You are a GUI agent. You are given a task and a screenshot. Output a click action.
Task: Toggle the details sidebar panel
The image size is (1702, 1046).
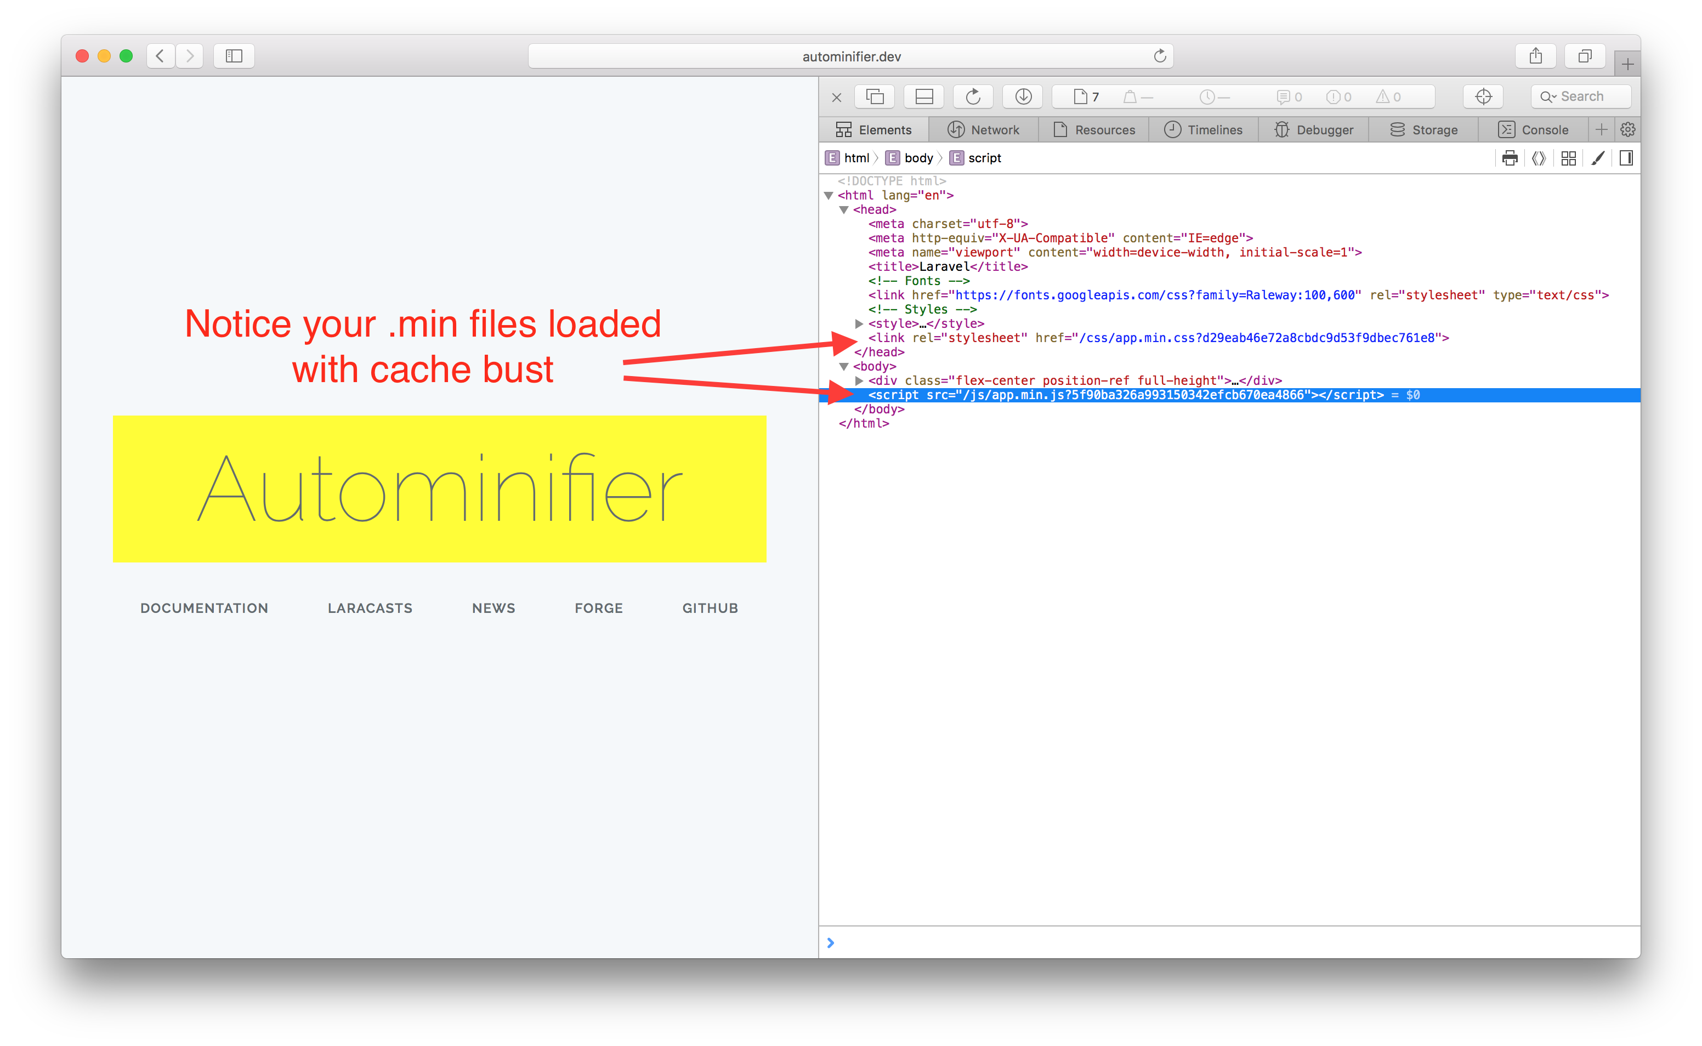pos(1626,158)
